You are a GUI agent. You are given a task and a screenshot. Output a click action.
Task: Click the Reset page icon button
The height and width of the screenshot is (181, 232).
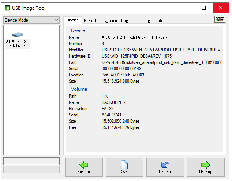coord(124,167)
